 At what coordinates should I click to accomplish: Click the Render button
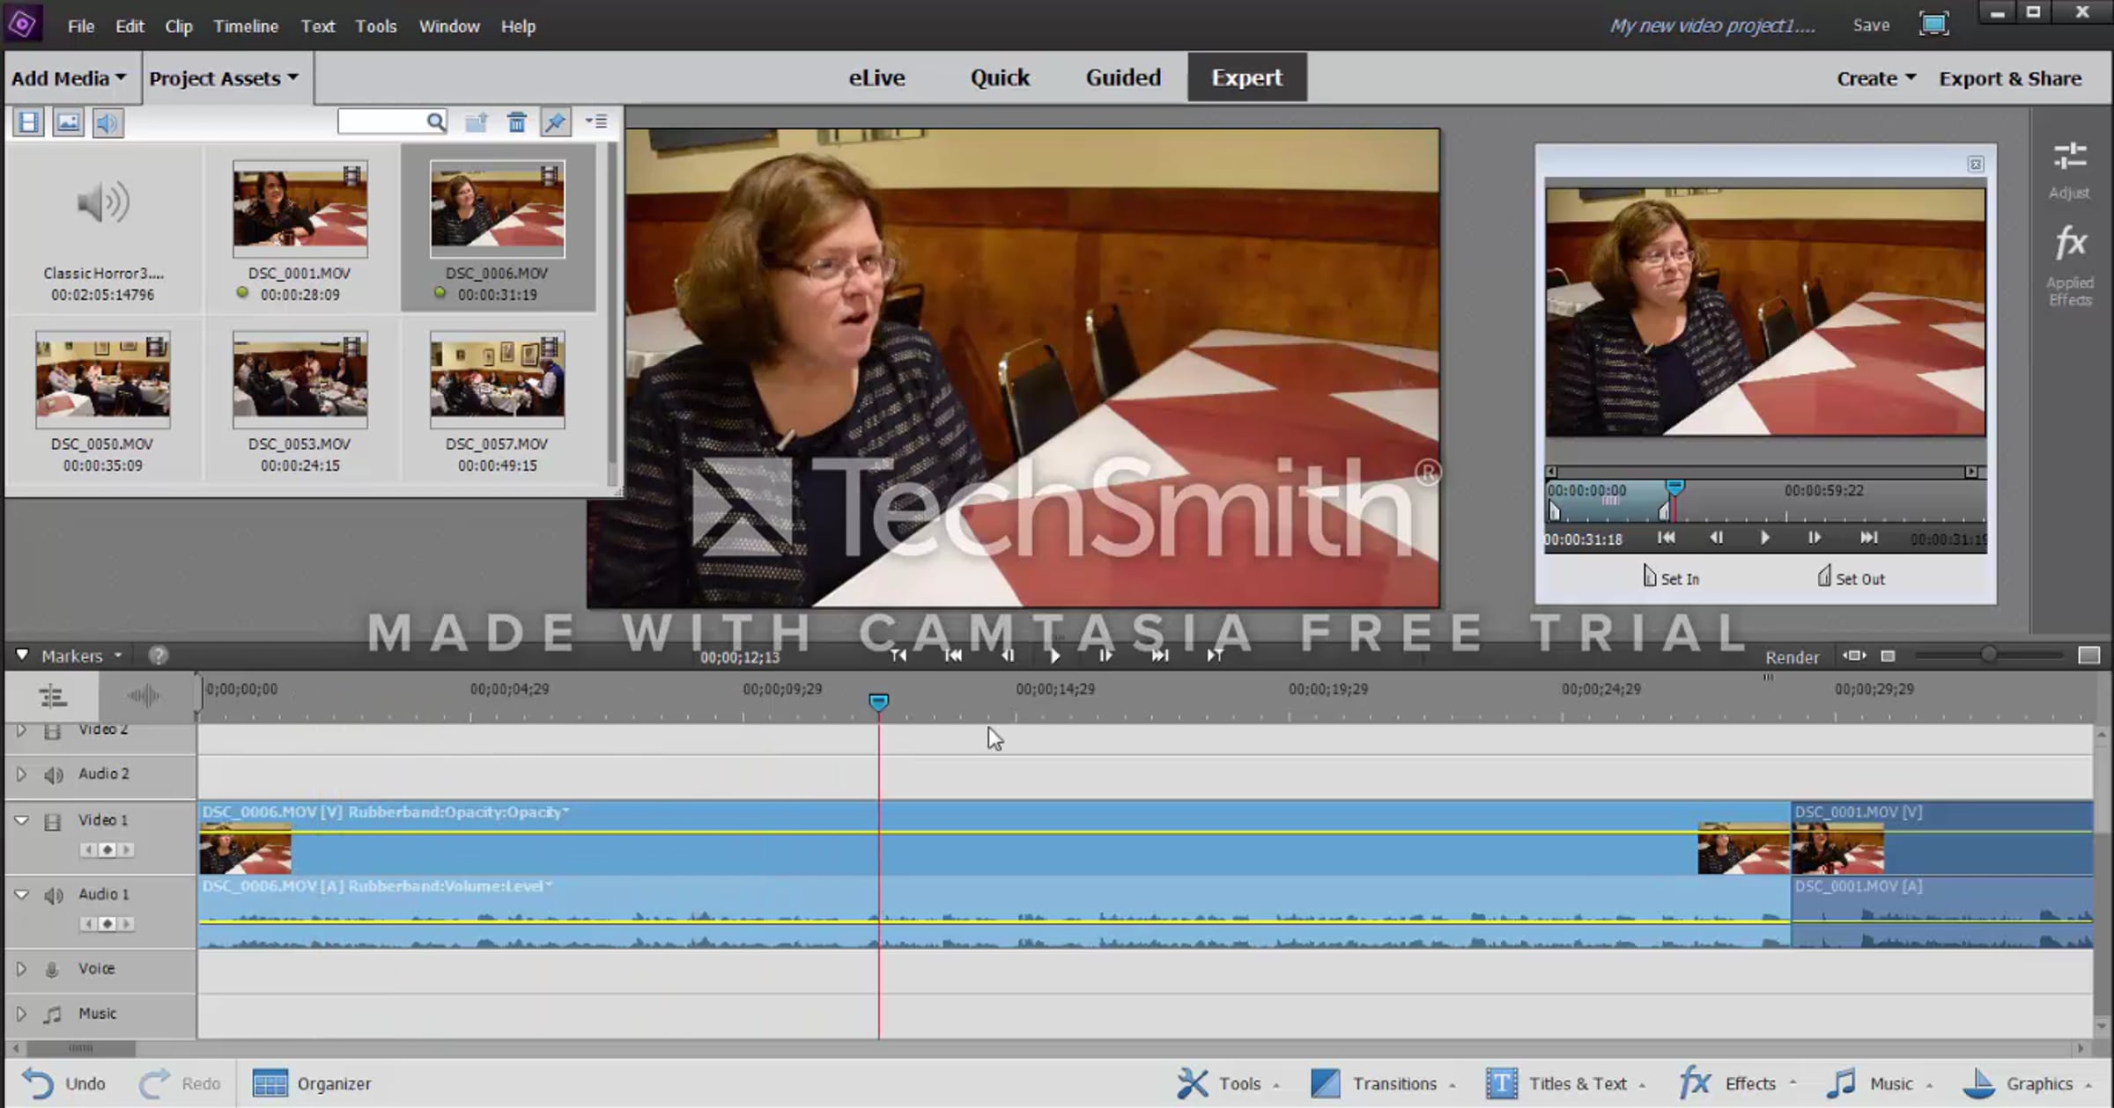(1792, 657)
